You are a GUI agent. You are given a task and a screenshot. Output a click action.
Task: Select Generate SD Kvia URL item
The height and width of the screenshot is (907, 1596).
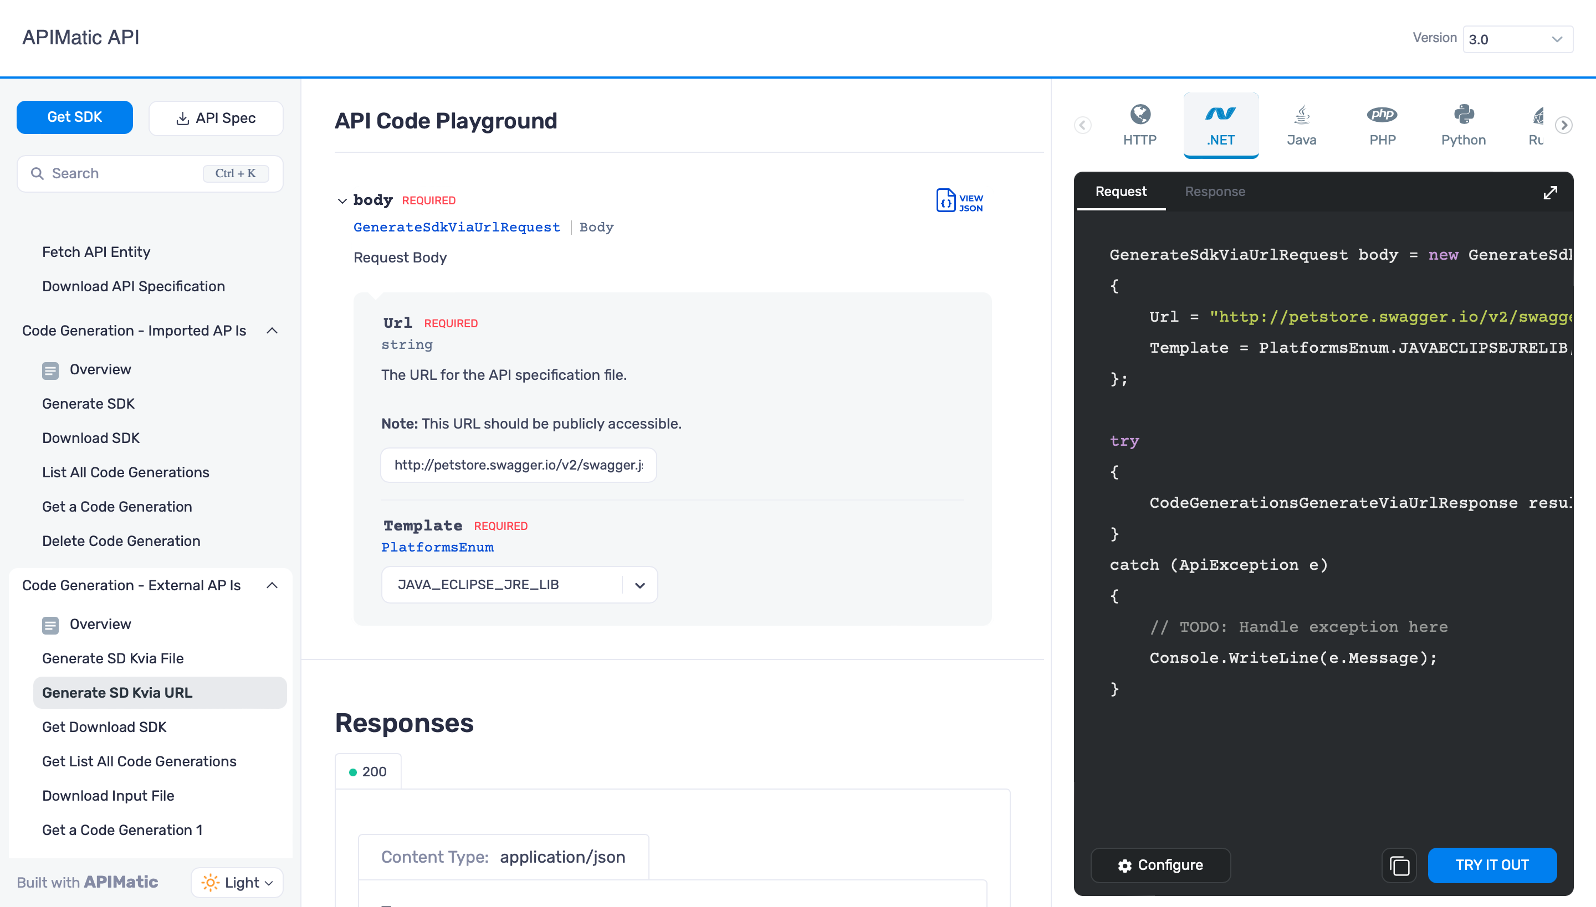point(160,693)
